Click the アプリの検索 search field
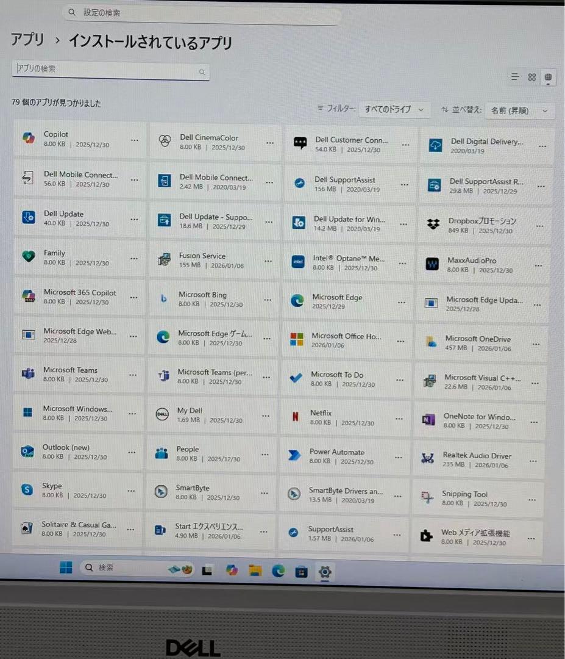This screenshot has height=659, width=565. click(x=110, y=71)
